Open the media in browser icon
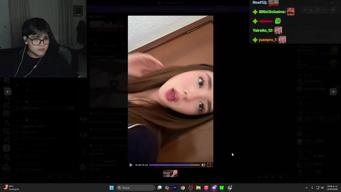This screenshot has width=341, height=192. click(318, 10)
